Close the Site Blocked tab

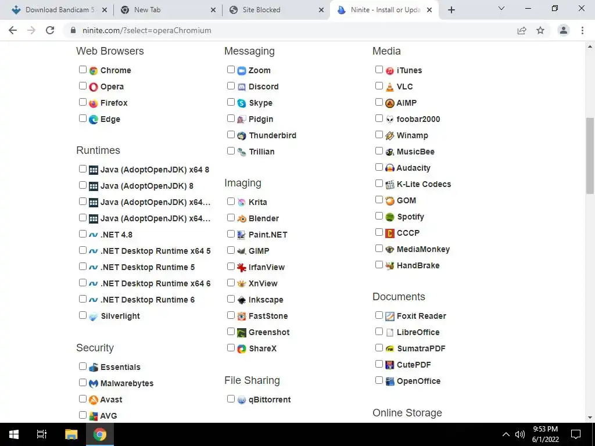(321, 10)
